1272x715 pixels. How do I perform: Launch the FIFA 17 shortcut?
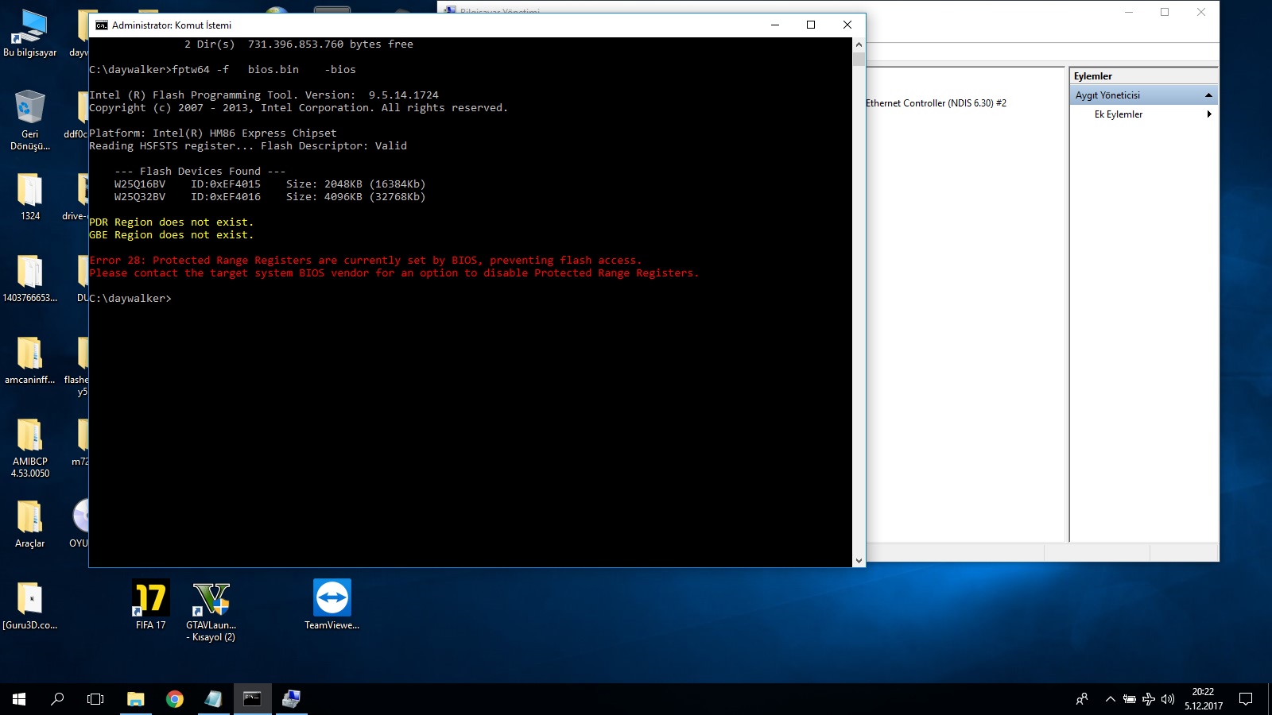[150, 605]
